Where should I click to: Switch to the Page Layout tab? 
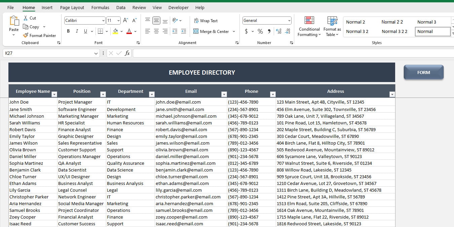72,7
